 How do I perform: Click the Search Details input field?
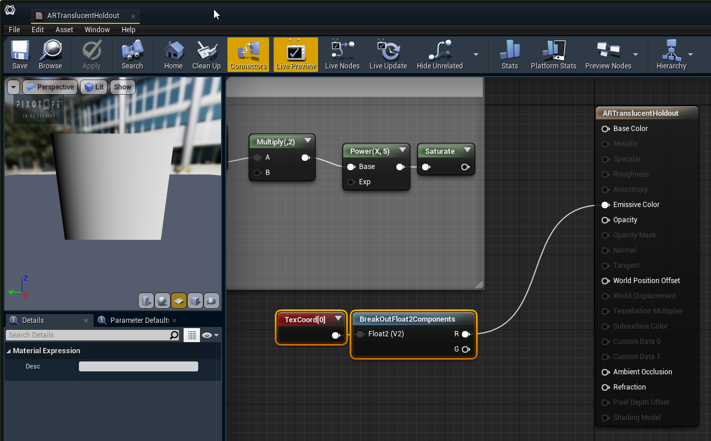88,335
